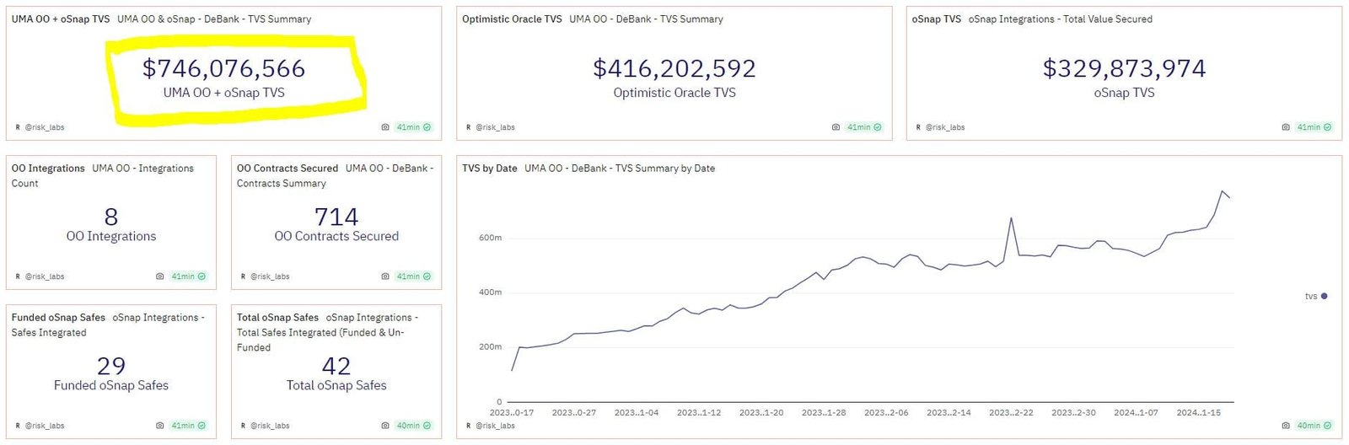This screenshot has width=1349, height=445.
Task: Click camera screenshot icon in UMA OO + oSnap TVS panel
Action: tap(385, 127)
